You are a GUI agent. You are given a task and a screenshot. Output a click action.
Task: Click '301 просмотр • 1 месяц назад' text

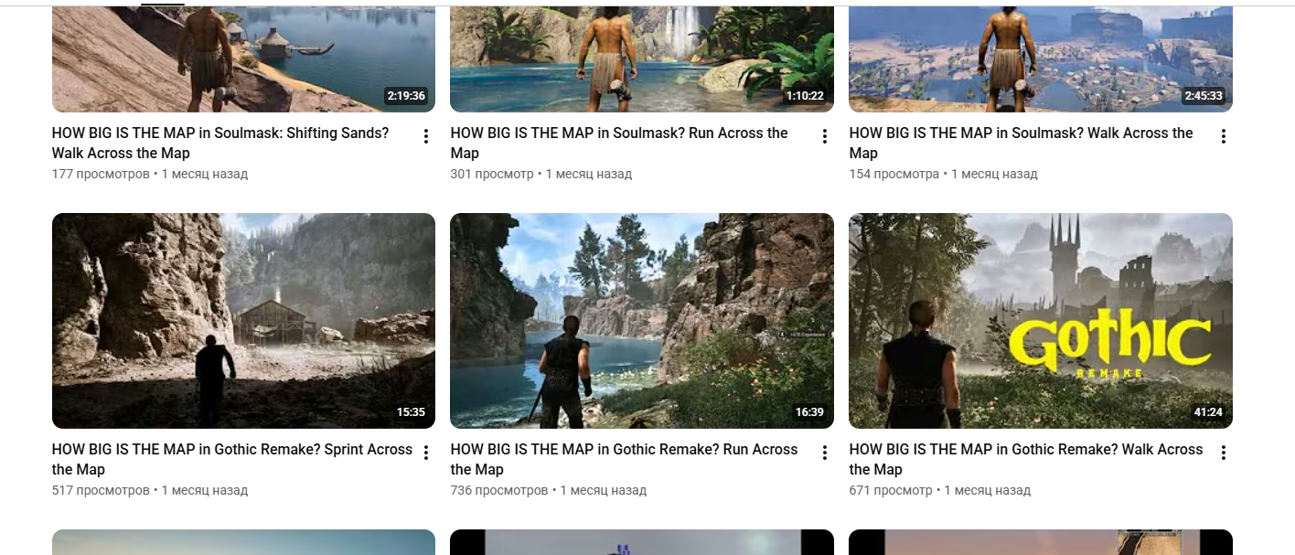541,174
